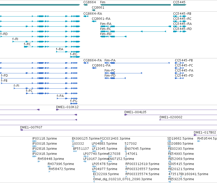Click the Fim gene span bar
Viewport: 217px width, 183px height.
click(x=135, y=5)
